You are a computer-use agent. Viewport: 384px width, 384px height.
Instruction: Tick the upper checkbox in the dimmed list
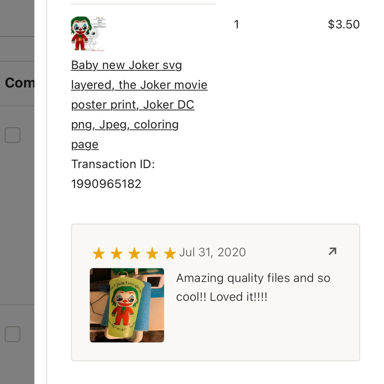12,135
